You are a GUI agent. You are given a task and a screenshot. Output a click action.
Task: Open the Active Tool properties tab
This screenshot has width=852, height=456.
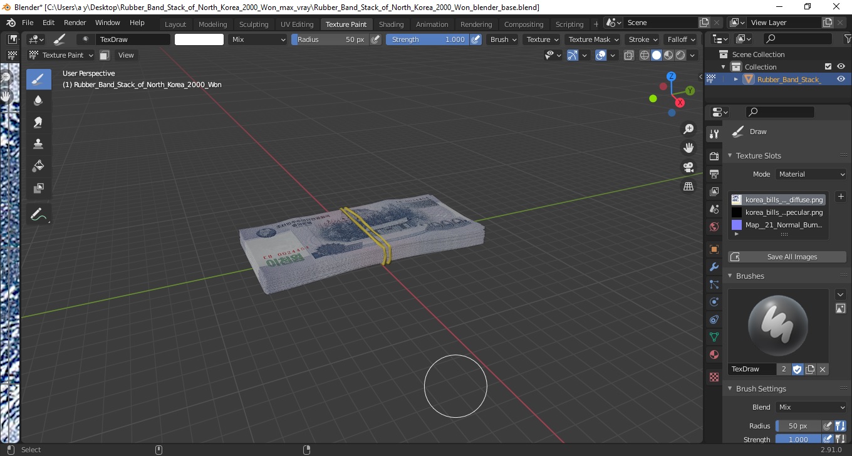(714, 134)
